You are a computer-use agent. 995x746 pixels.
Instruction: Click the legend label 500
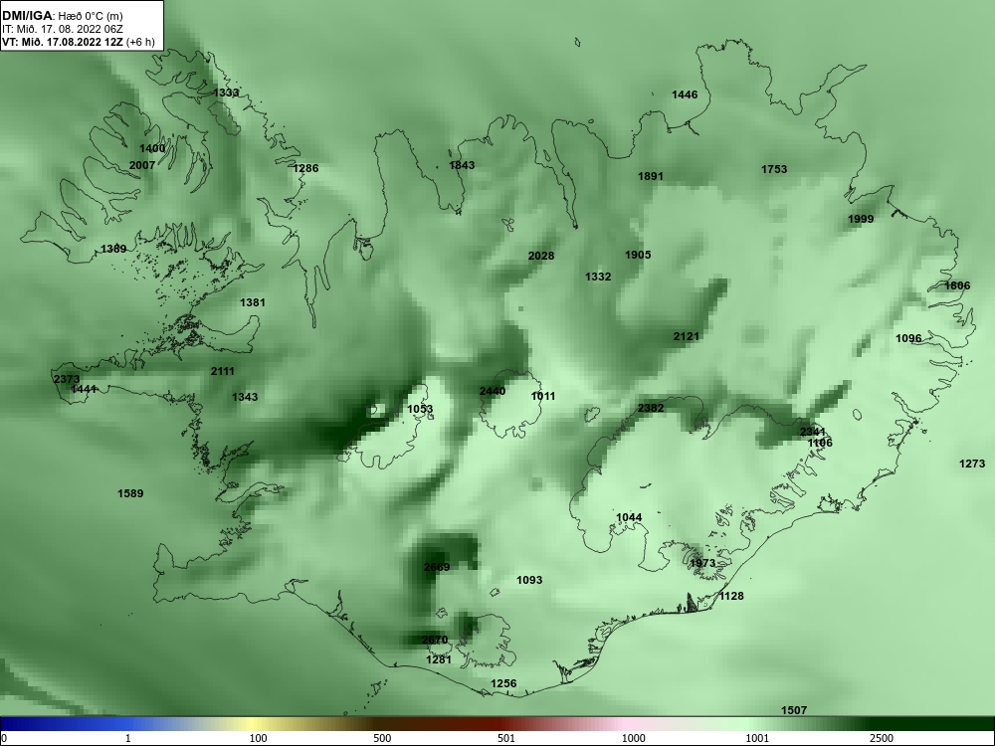tap(382, 738)
